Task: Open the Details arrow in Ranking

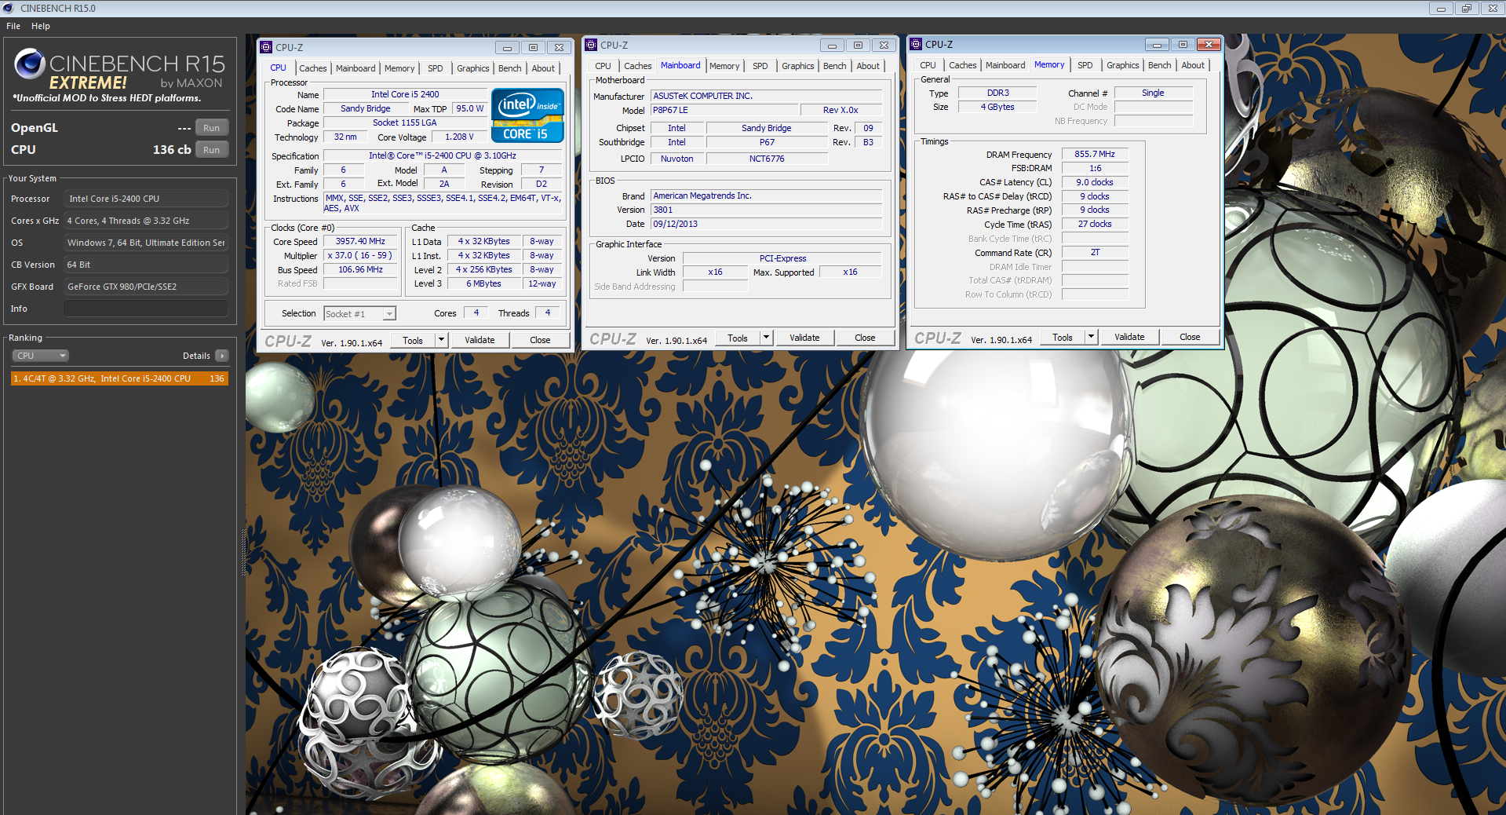Action: point(222,356)
